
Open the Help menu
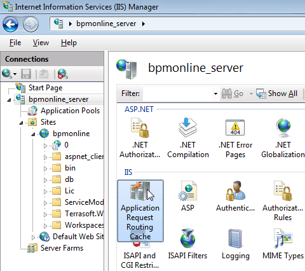point(69,43)
